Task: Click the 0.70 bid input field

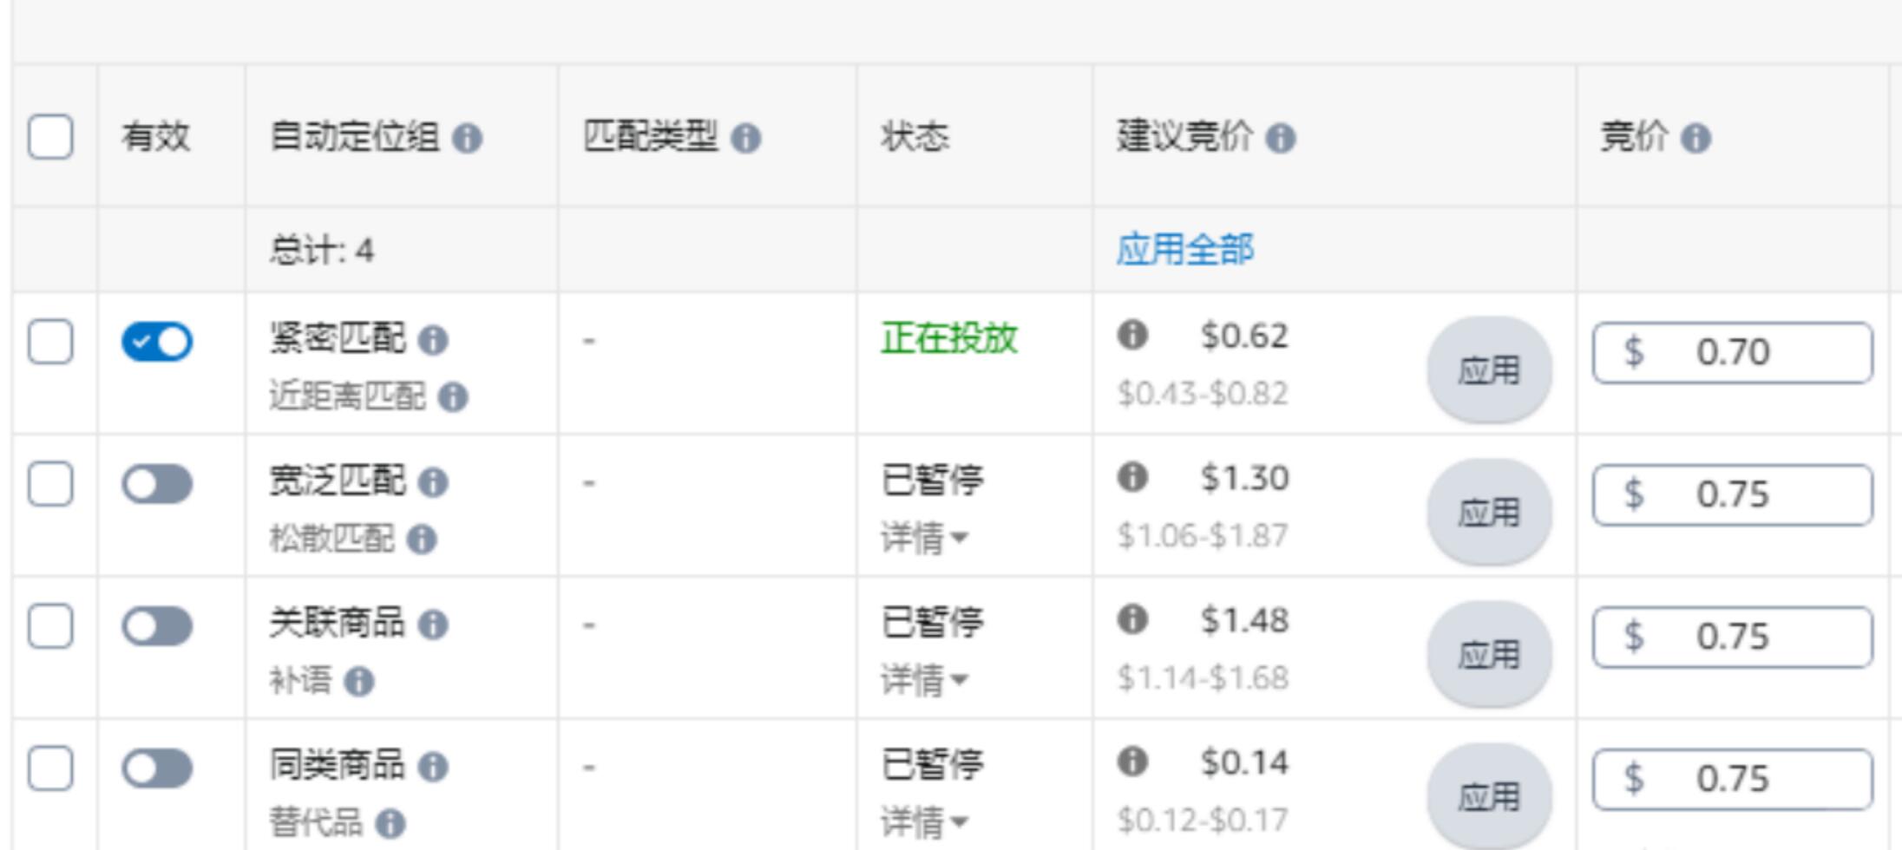Action: [x=1732, y=352]
